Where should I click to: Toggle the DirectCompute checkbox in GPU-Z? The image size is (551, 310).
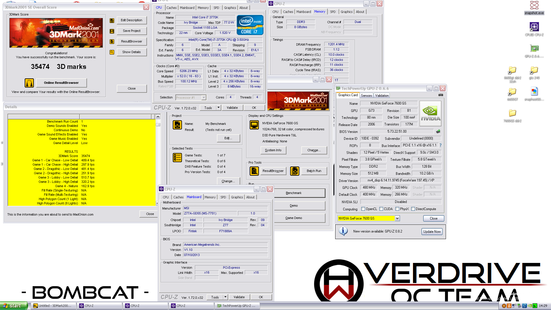click(413, 209)
